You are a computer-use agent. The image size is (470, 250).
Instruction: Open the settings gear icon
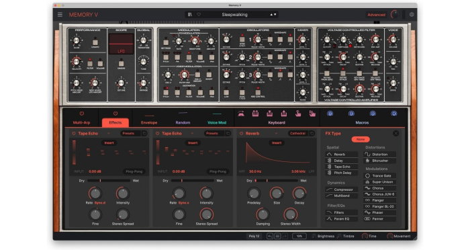412,14
